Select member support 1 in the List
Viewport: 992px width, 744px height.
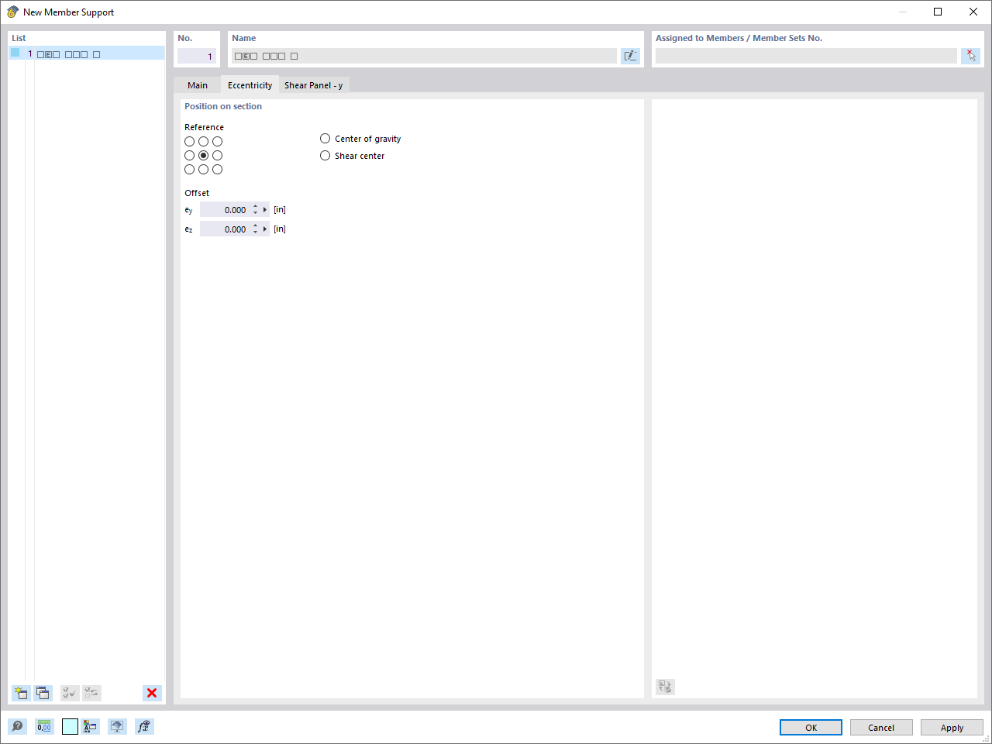(x=85, y=53)
